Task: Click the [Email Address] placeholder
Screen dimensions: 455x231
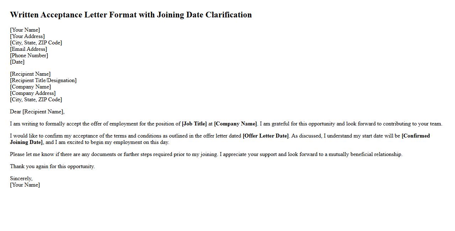Action: (x=28, y=49)
